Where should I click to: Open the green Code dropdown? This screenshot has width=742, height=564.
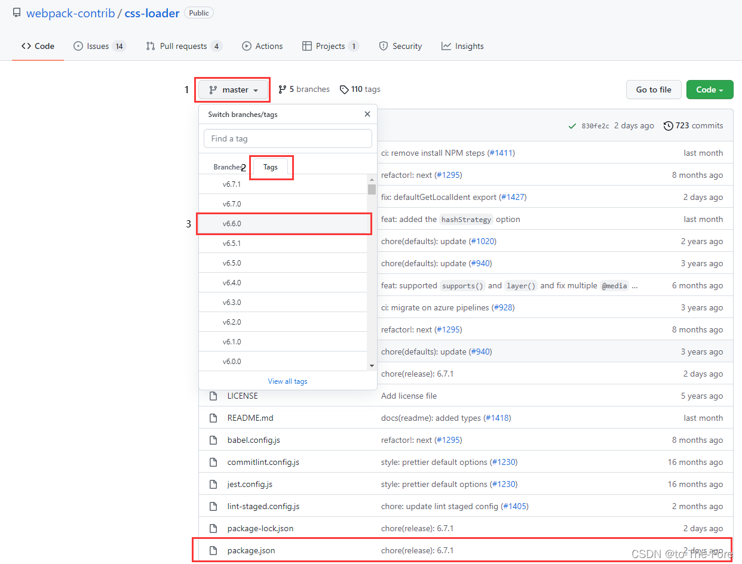click(710, 90)
